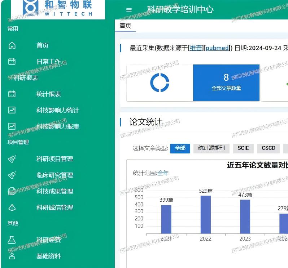Click the 科研教学培训中心 header title
The width and height of the screenshot is (288, 268).
tap(180, 9)
